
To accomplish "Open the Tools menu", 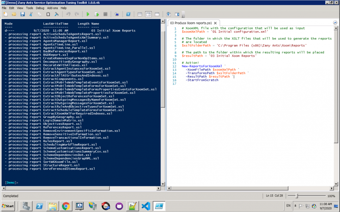I will pyautogui.click(x=30, y=8).
